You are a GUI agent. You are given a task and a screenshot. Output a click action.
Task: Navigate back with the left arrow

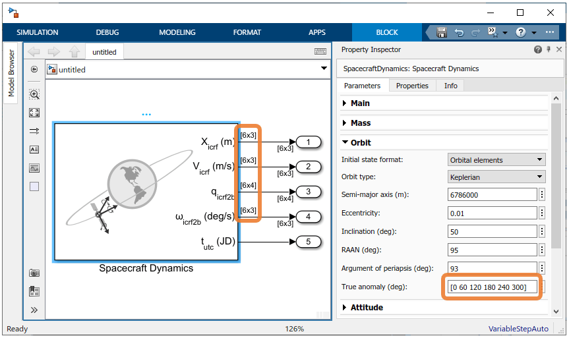(x=34, y=52)
